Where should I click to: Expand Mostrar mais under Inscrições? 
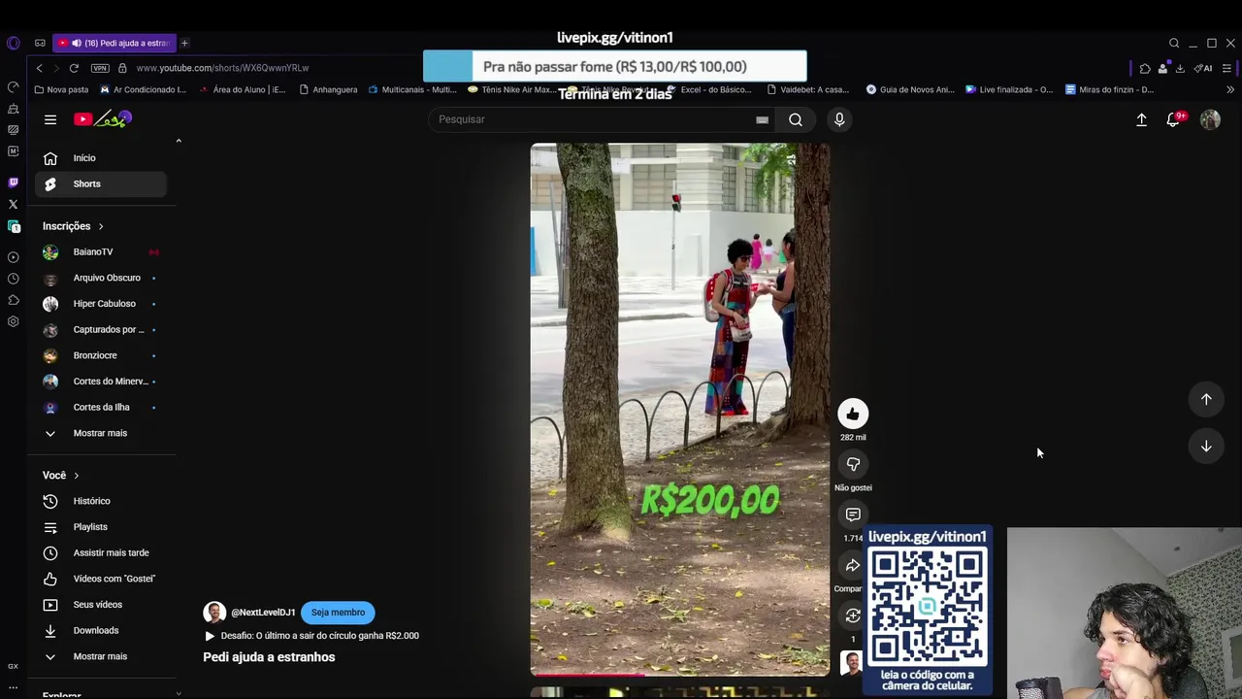[x=101, y=433]
